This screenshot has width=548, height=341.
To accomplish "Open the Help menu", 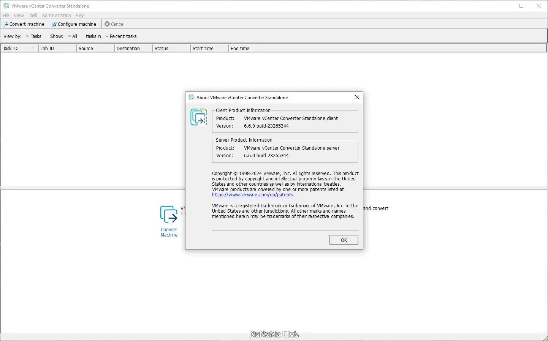I will pyautogui.click(x=80, y=15).
